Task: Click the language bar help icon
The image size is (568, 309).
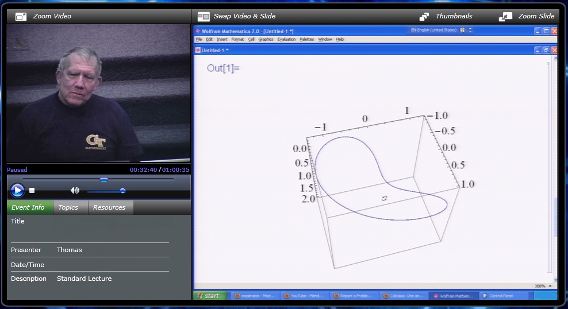Action: (463, 30)
